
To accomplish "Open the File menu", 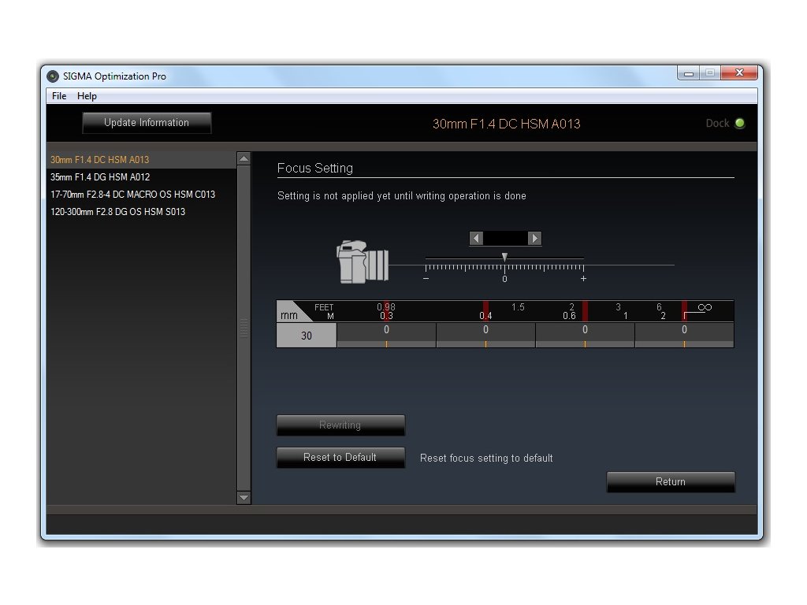I will 59,96.
